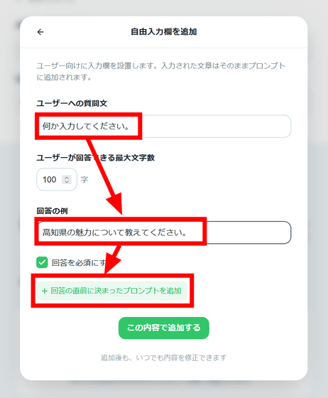Screen dimensions: 328x398
Task: Click the ユーザーが回答できる最大文字数 label
Action: pyautogui.click(x=96, y=158)
